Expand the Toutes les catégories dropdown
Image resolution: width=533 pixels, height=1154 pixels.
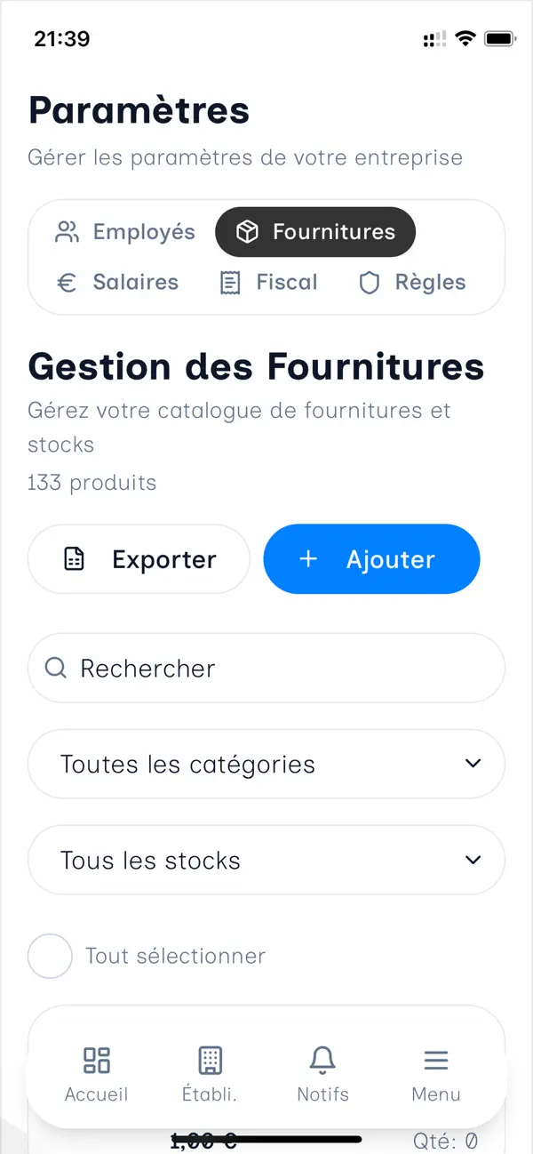pyautogui.click(x=266, y=764)
